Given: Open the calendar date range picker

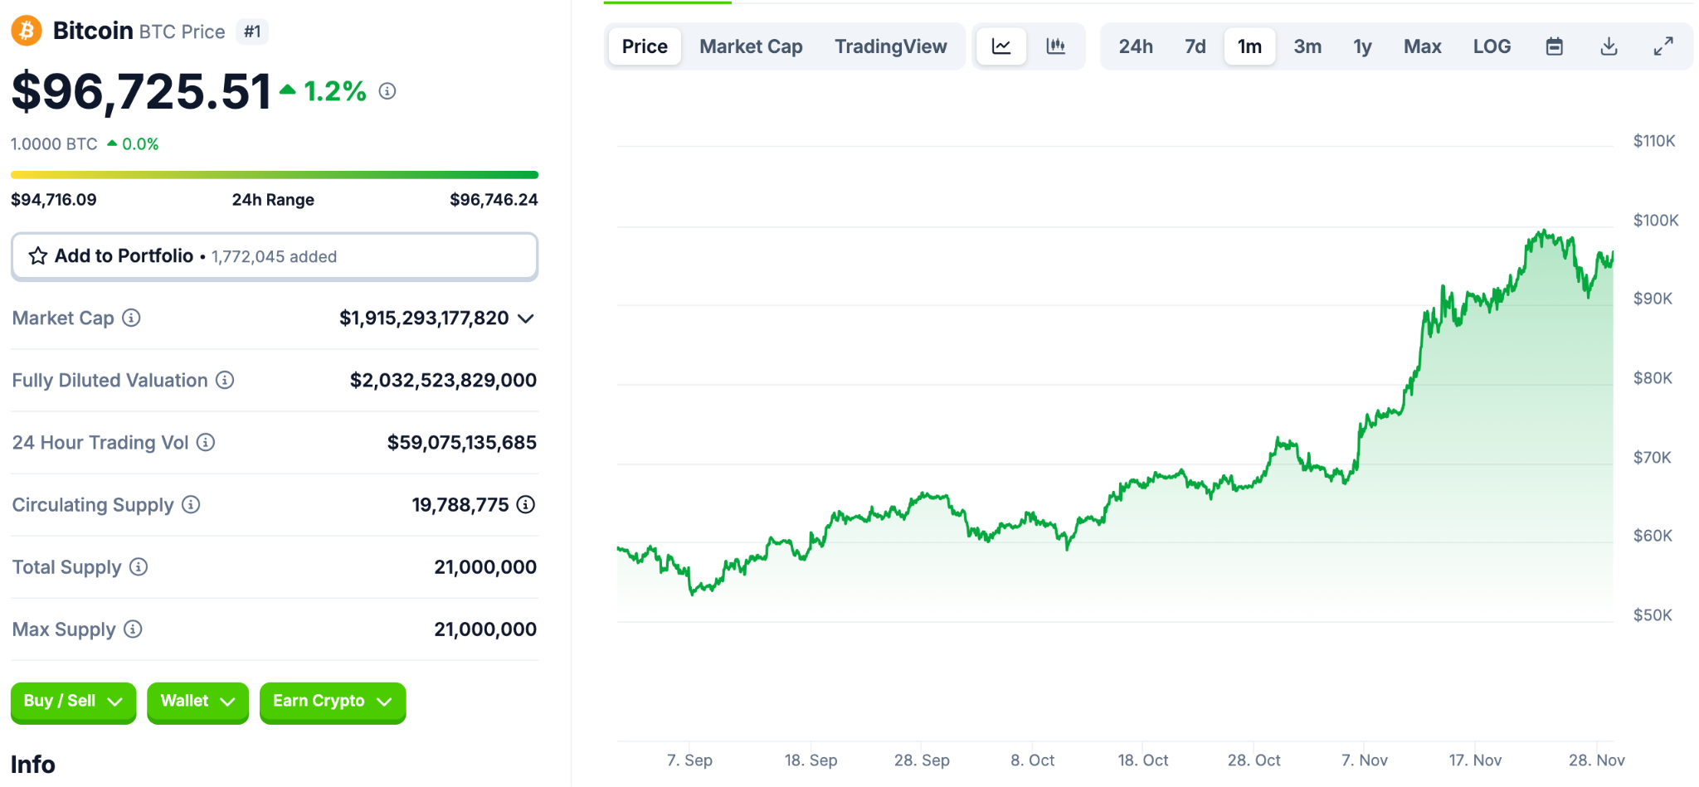Looking at the screenshot, I should [x=1555, y=46].
